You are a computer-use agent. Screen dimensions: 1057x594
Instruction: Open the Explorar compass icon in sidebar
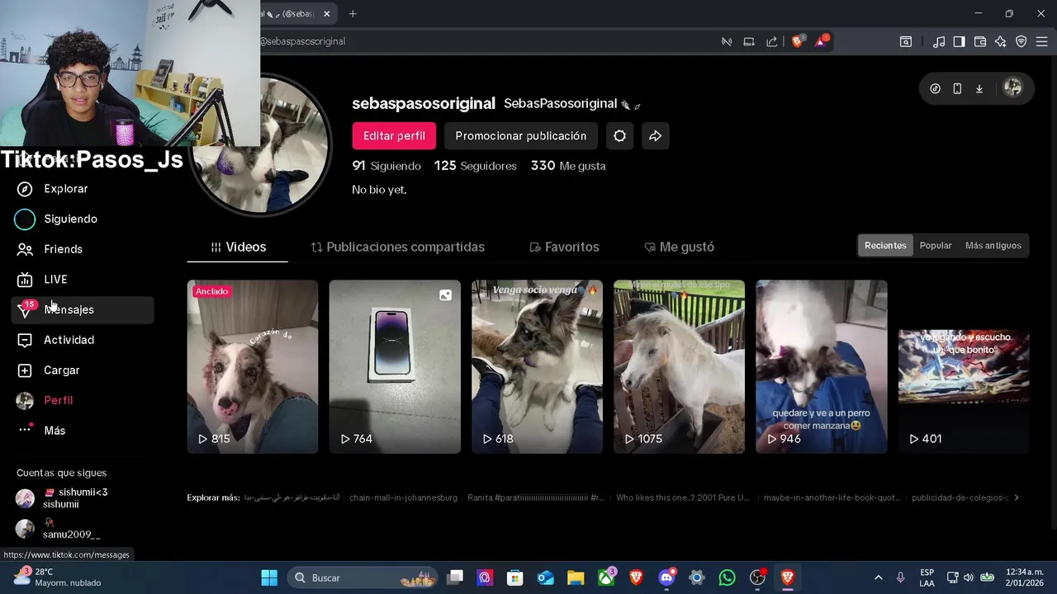tap(25, 189)
